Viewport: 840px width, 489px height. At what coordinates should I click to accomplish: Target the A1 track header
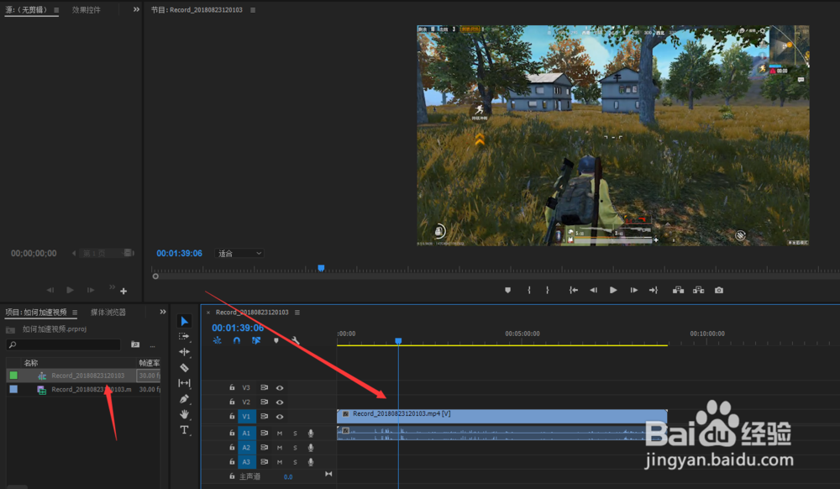coord(246,434)
